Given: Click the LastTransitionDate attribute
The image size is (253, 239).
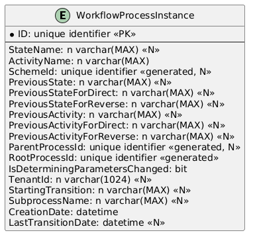Looking at the screenshot, I should click(87, 222).
